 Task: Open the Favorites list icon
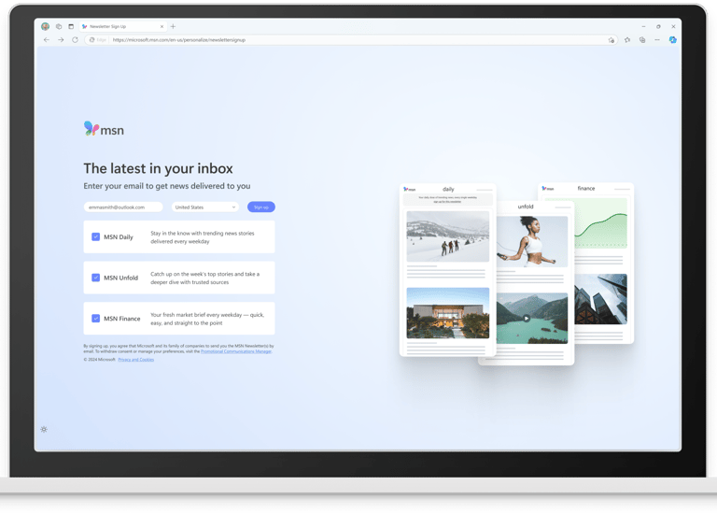pyautogui.click(x=627, y=40)
